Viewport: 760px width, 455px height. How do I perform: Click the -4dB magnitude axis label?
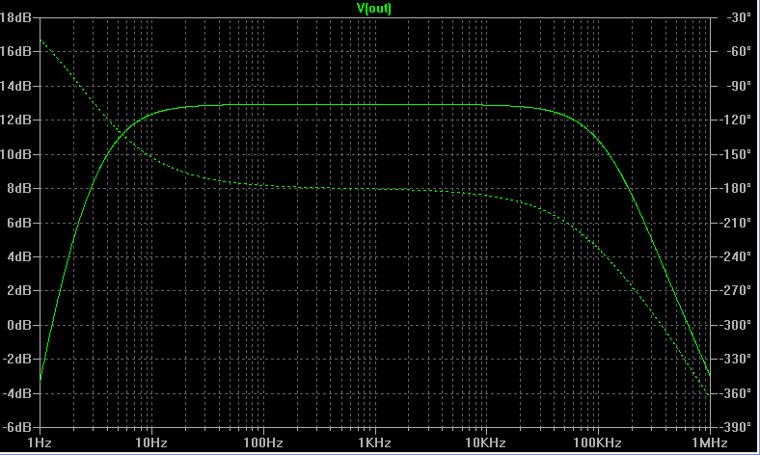point(17,393)
